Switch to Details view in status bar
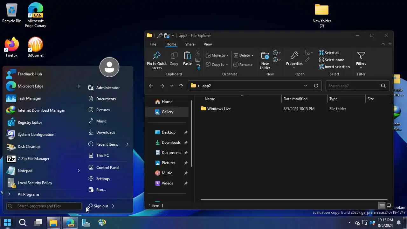 [x=382, y=205]
